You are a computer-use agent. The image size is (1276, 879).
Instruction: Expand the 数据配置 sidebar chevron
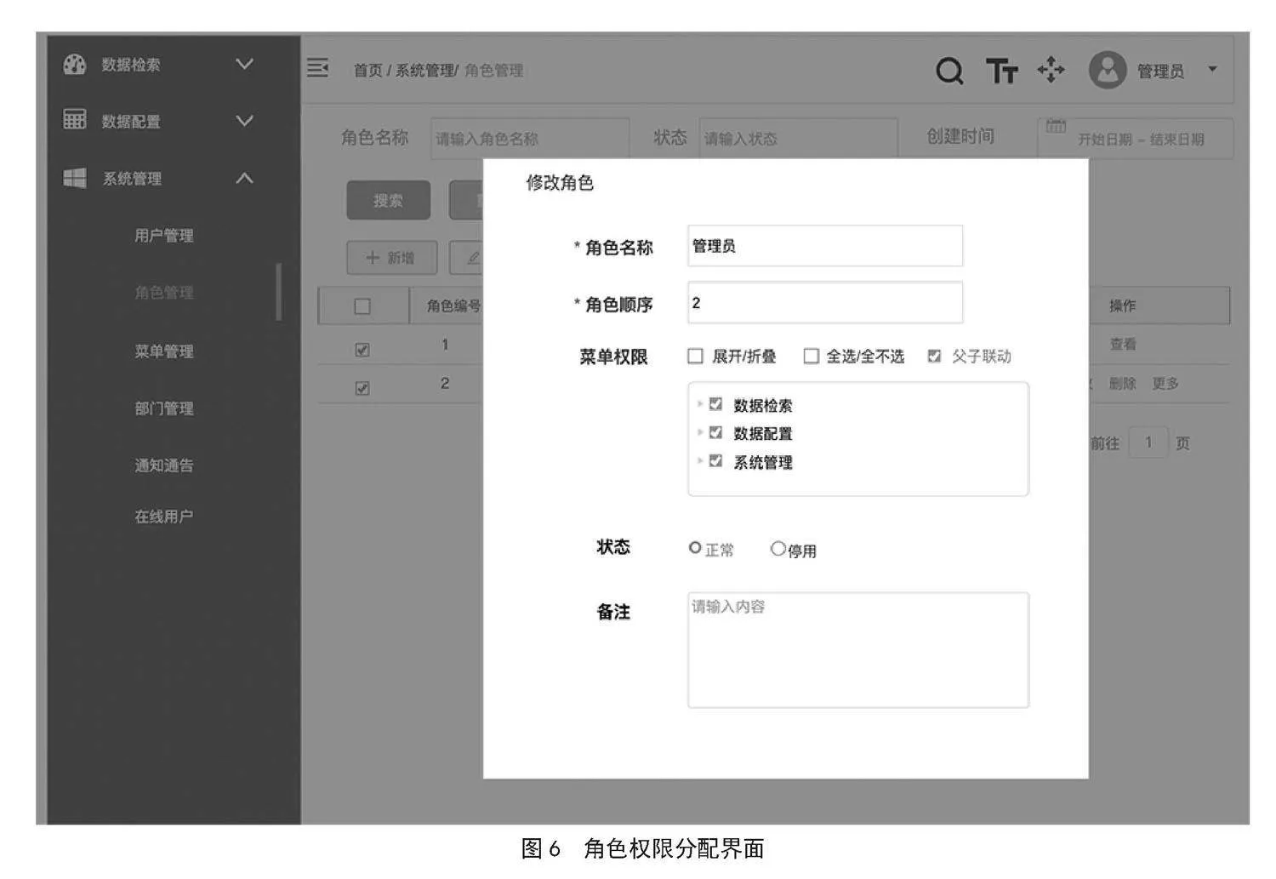pos(244,121)
